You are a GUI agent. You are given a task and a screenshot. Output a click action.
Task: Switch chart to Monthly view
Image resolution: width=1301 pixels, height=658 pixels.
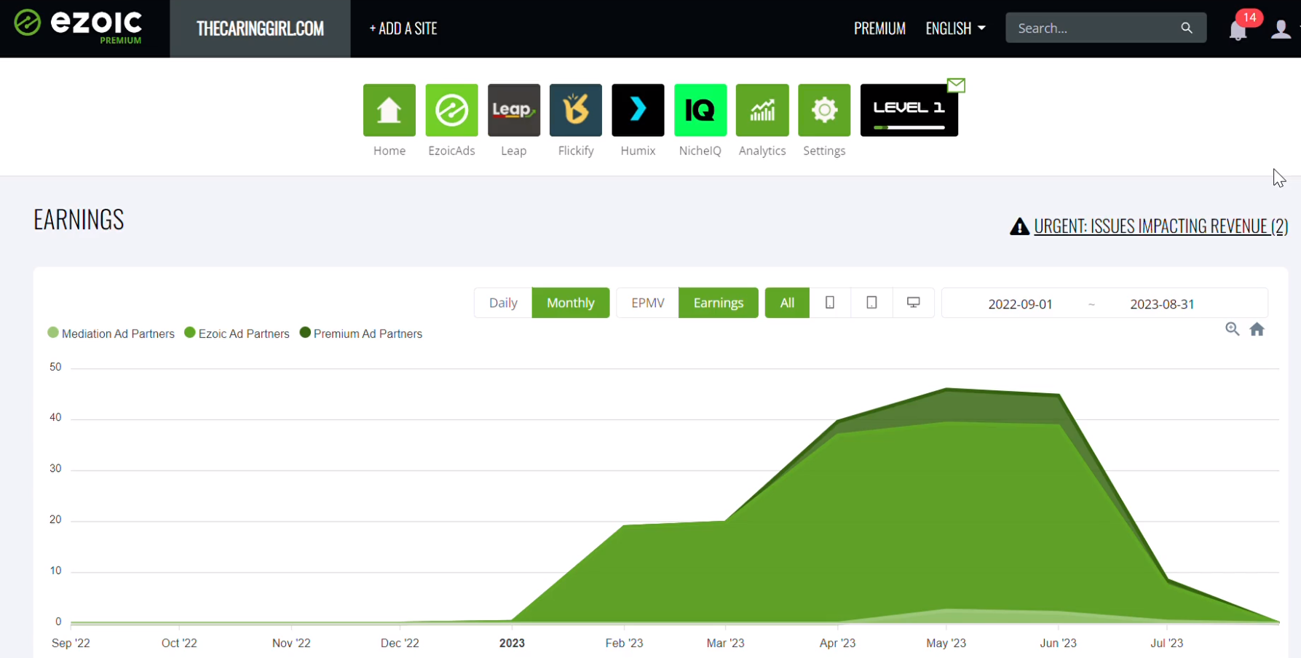click(x=571, y=303)
